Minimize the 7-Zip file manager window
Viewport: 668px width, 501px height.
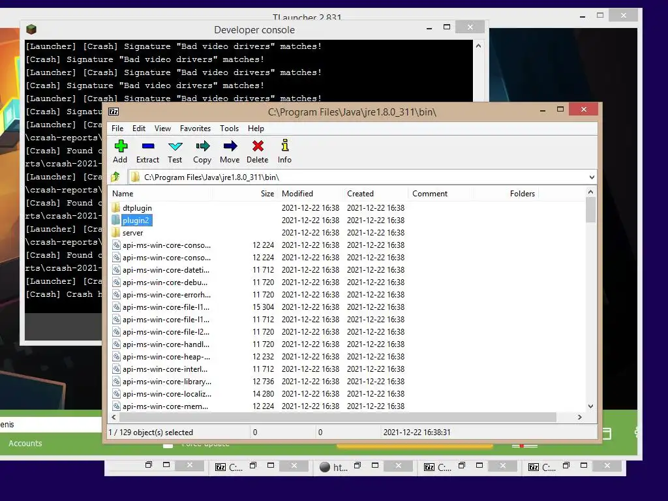[542, 110]
